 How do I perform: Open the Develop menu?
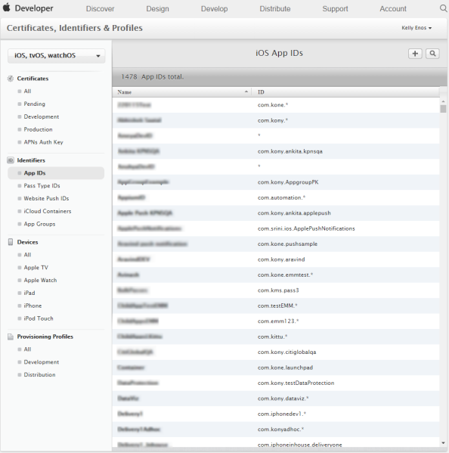point(214,8)
